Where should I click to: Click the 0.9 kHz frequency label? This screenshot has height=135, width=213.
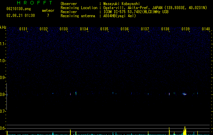pyautogui.click(x=3, y=78)
